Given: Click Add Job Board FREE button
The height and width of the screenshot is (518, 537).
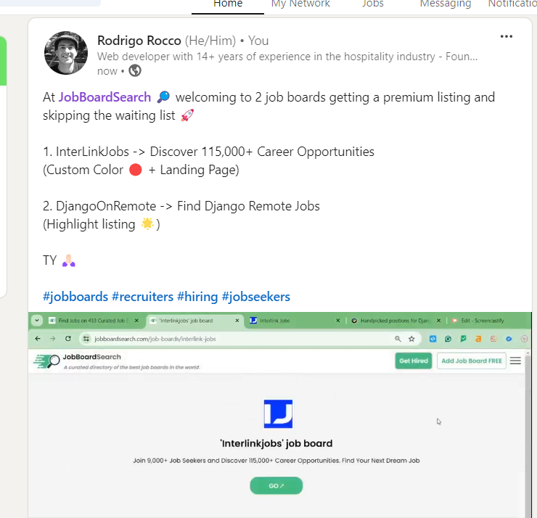Looking at the screenshot, I should click(472, 361).
